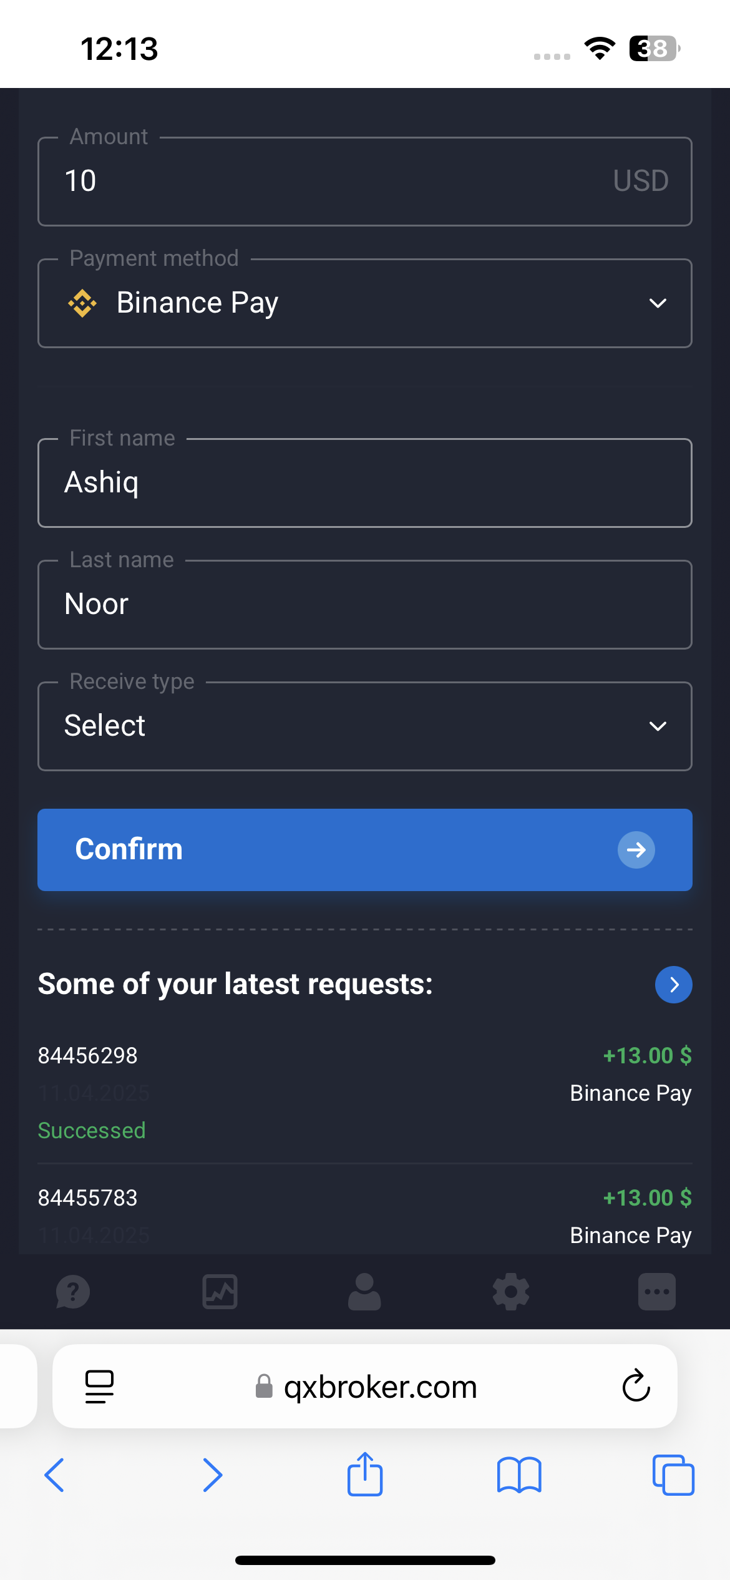Open the Receive type Select dropdown

point(364,726)
